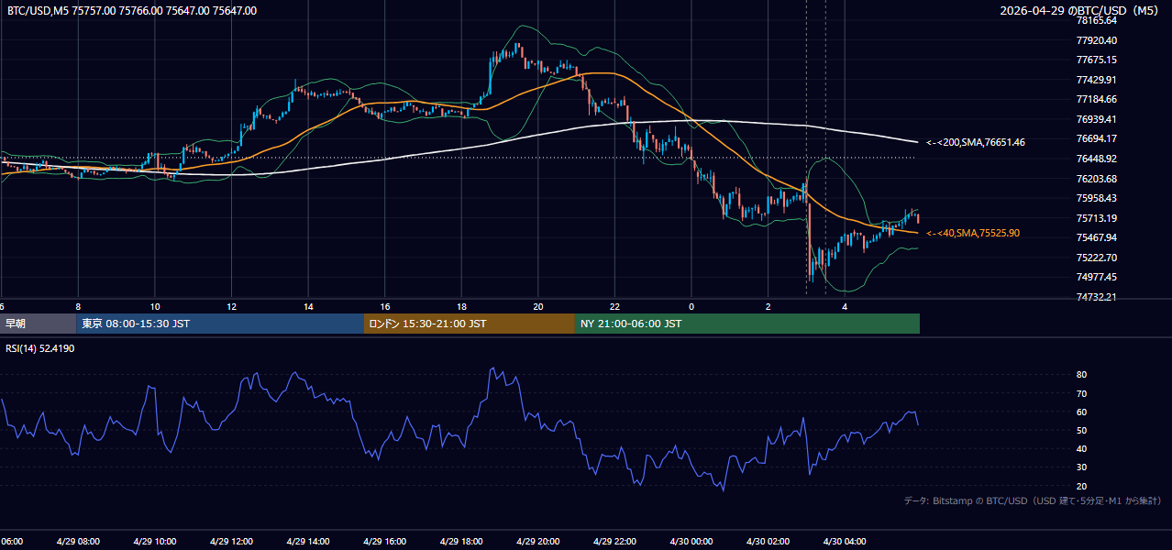Screen dimensions: 1172x550
Task: Click the Bitstamp data source credit text
Action: coord(1033,500)
